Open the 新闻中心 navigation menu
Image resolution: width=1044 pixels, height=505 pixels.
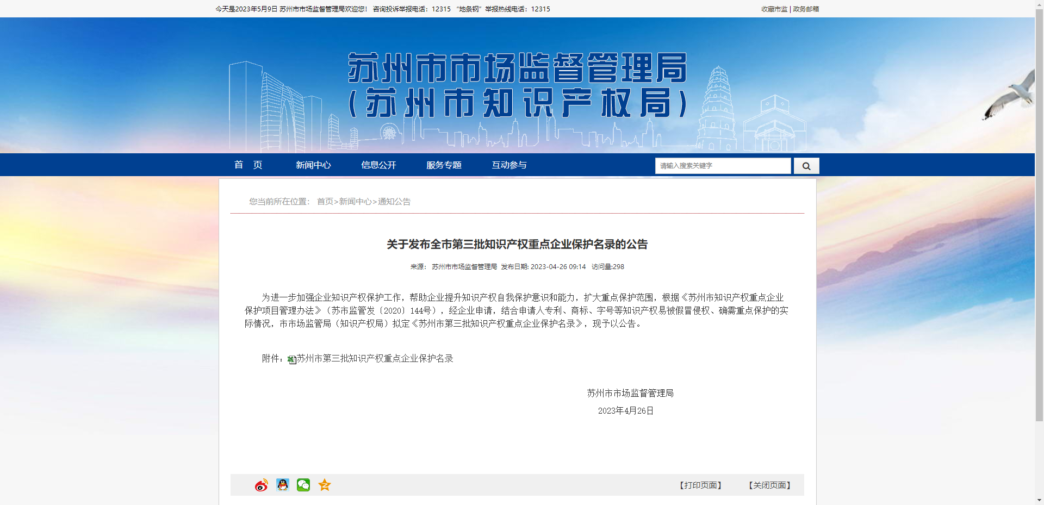click(x=313, y=165)
